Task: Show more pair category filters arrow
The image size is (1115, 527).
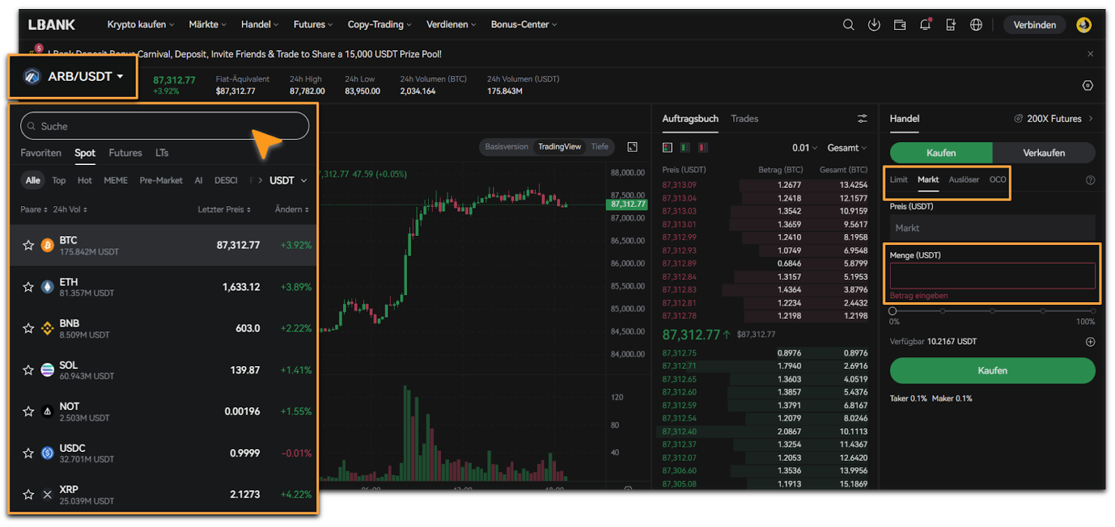Action: click(260, 180)
